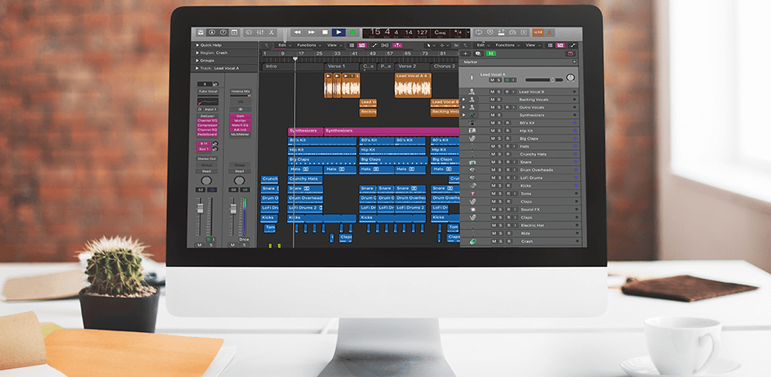Click the Fast Forward transport button
771x377 pixels.
(x=312, y=32)
